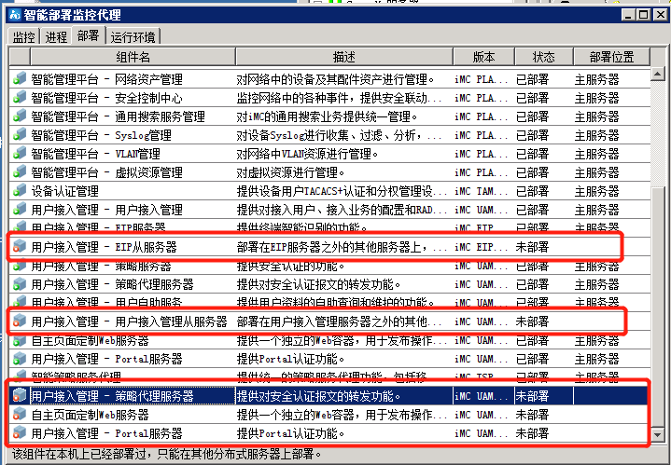Click 已部署 status of 设备认证管理

point(532,191)
